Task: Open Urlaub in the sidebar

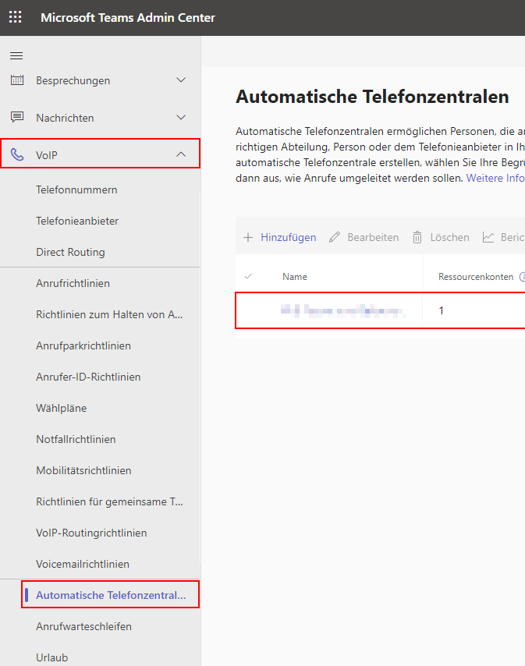Action: (x=51, y=657)
